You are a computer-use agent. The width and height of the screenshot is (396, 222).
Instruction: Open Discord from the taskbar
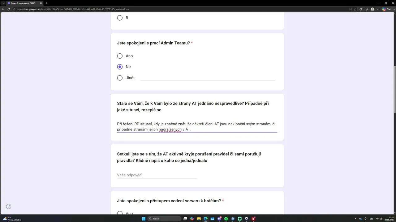pyautogui.click(x=219, y=219)
